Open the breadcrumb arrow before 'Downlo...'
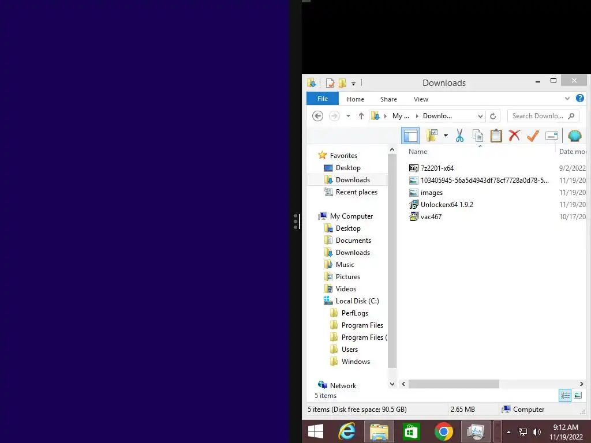The width and height of the screenshot is (591, 443). point(417,116)
